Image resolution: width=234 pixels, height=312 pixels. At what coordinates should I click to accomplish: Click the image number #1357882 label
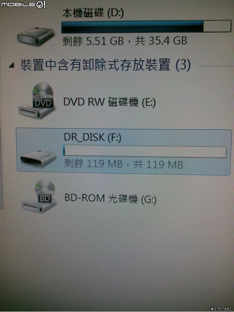click(x=221, y=309)
